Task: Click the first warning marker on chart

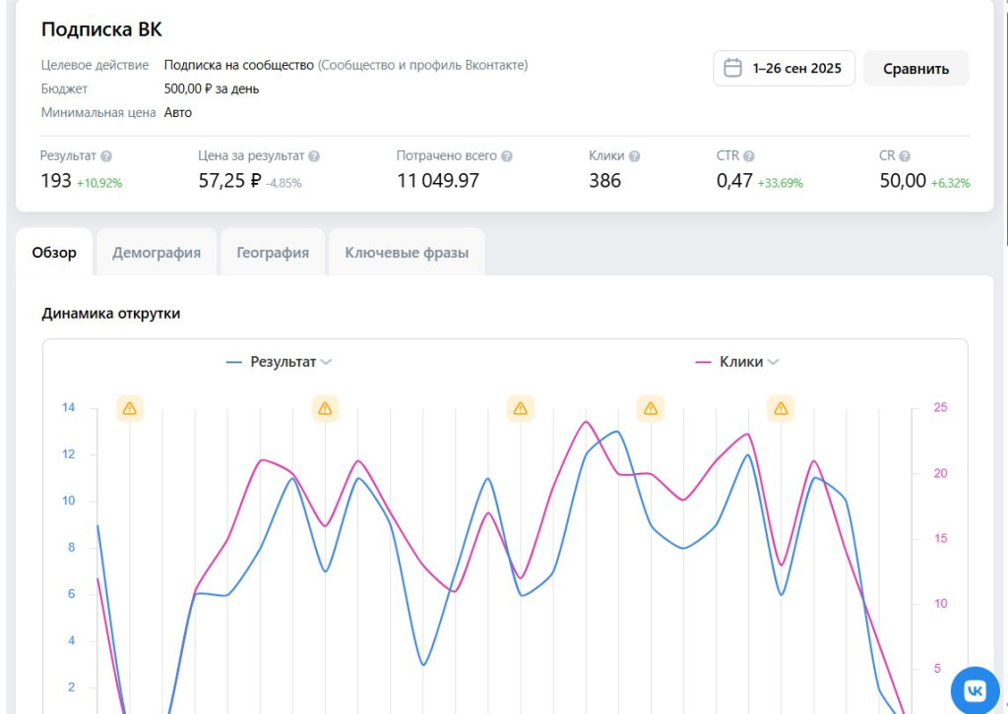Action: click(x=130, y=408)
